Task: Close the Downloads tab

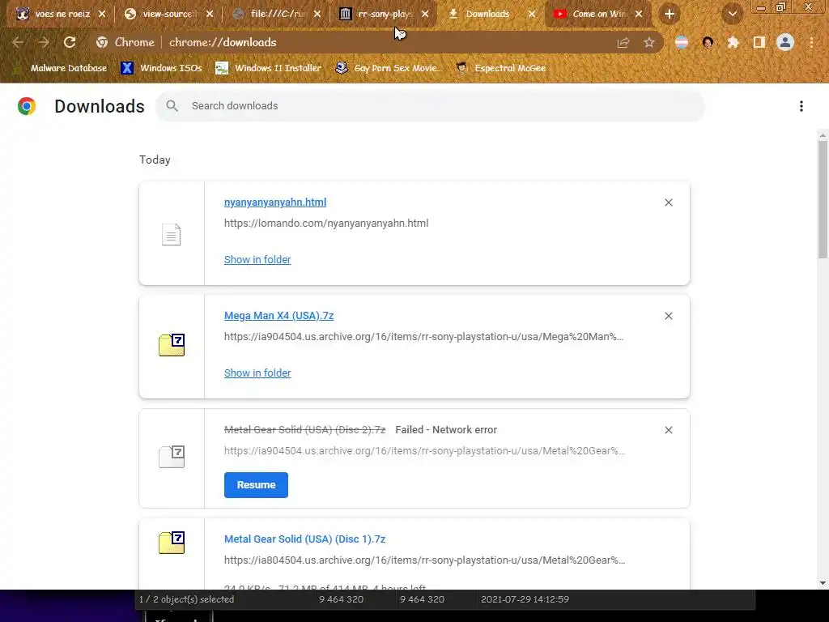Action: coord(532,14)
